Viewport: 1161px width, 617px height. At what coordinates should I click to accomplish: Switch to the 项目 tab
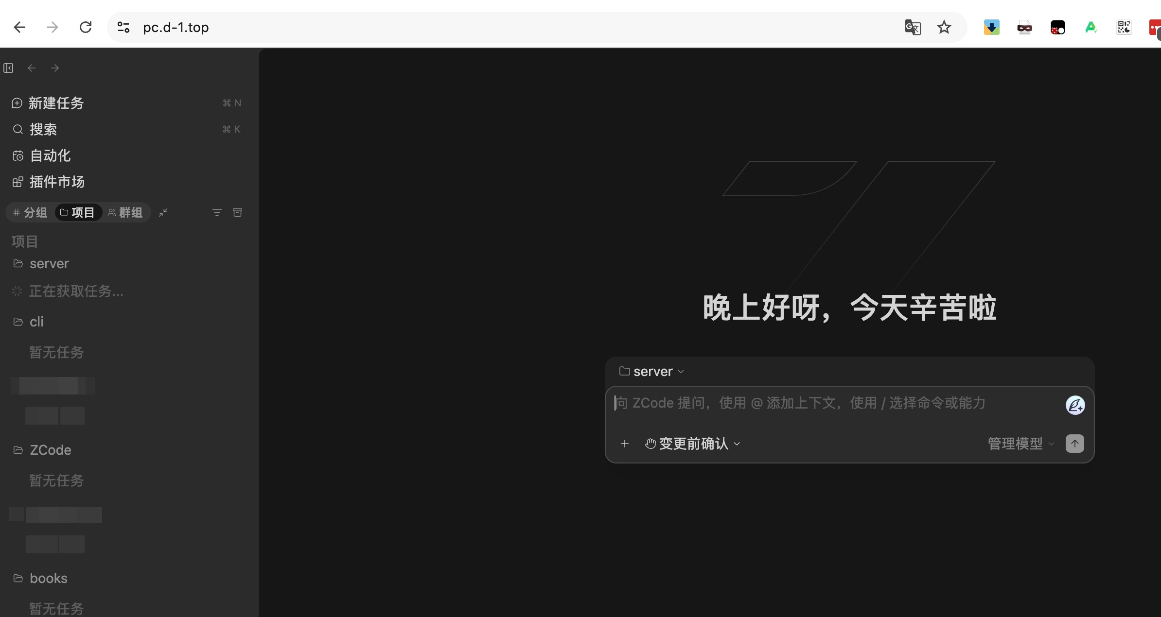click(78, 212)
